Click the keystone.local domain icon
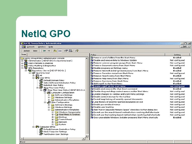Screen dimensions: 192x144 tap(33, 73)
